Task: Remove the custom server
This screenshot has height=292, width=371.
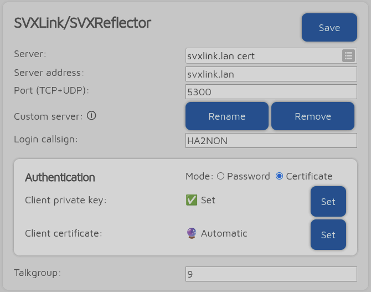Action: pyautogui.click(x=313, y=116)
